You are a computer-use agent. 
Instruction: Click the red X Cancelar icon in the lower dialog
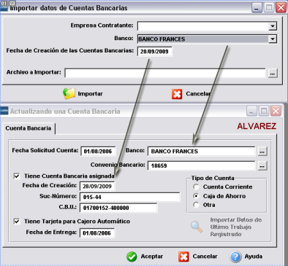click(x=183, y=257)
